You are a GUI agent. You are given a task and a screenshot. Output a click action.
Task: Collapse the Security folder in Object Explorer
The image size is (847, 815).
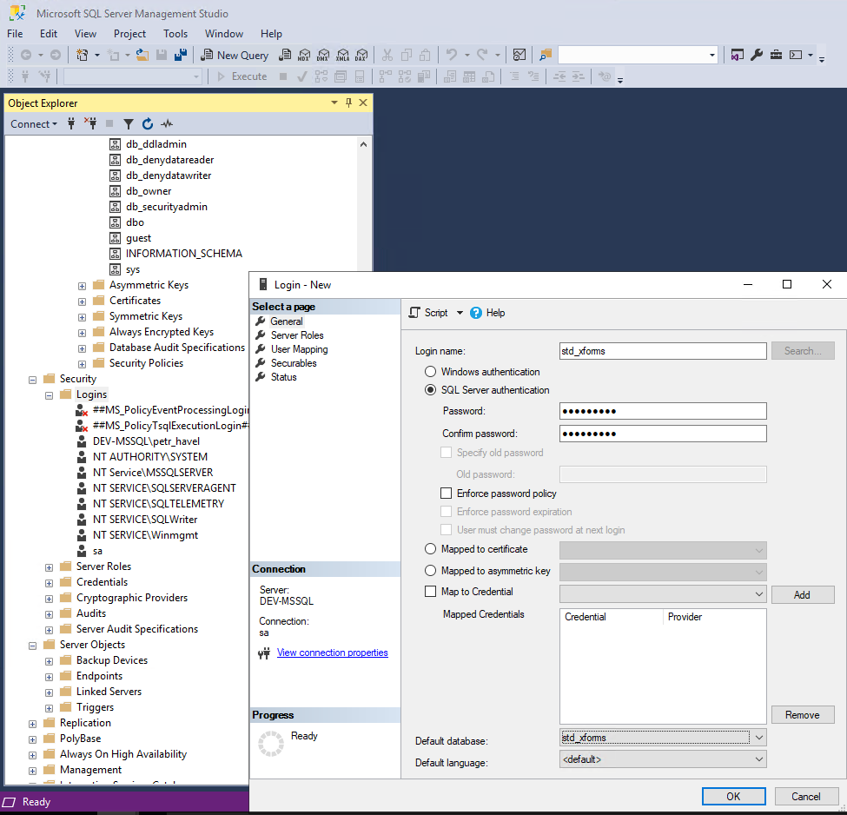click(31, 378)
